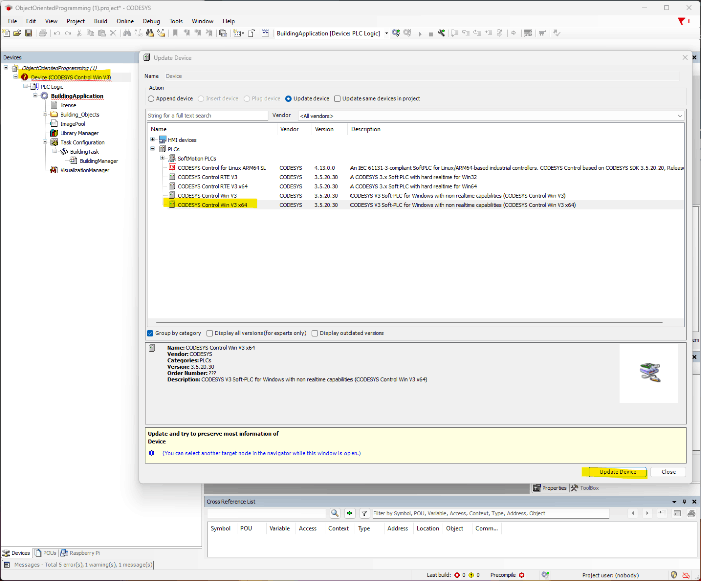701x581 pixels.
Task: Click the red notification flag in the menu bar
Action: (681, 21)
